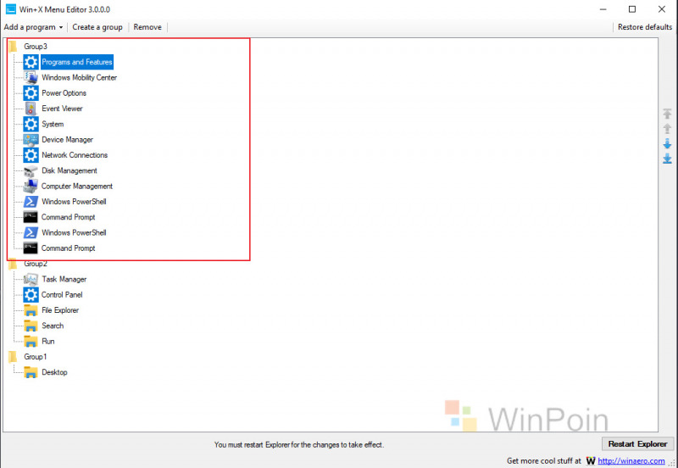Select Command Prompt label directly below first PowerShell
Image resolution: width=678 pixels, height=468 pixels.
[x=69, y=217]
